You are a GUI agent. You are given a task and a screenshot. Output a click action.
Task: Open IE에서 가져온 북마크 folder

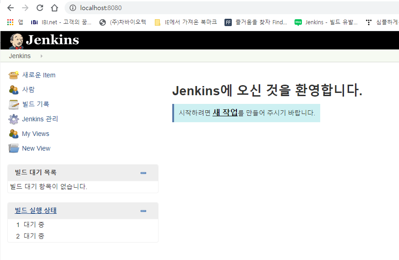(186, 22)
